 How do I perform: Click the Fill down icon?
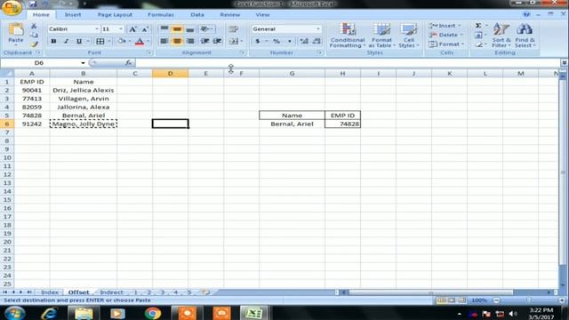(478, 36)
